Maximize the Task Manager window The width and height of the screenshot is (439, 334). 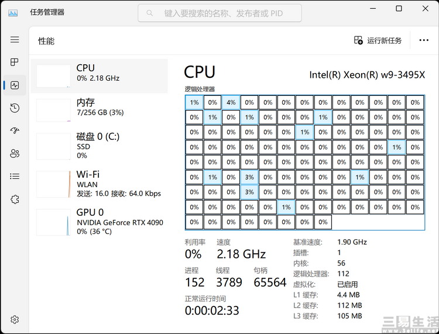[x=399, y=9]
